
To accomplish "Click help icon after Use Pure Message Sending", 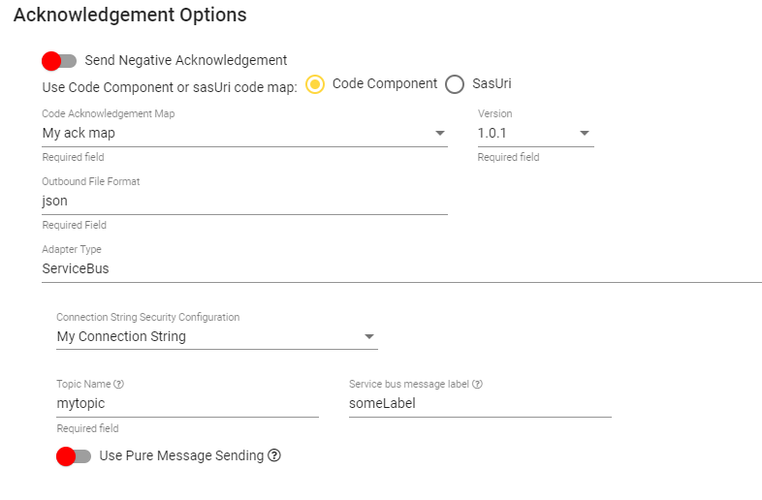I will coord(274,455).
